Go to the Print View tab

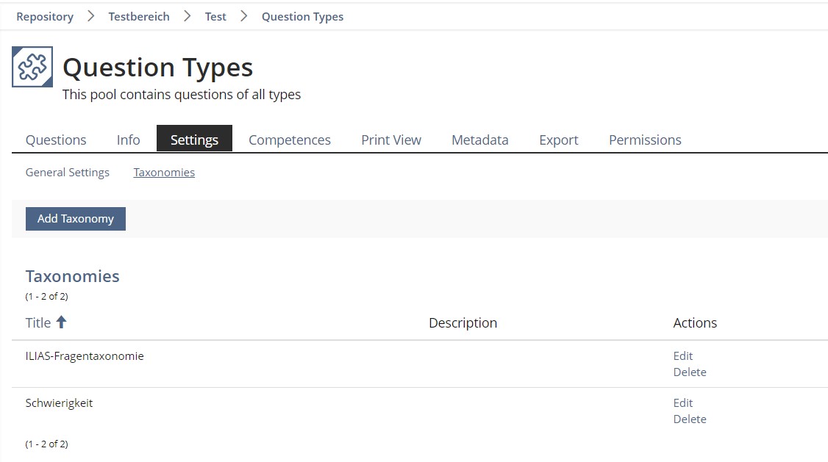click(x=391, y=140)
